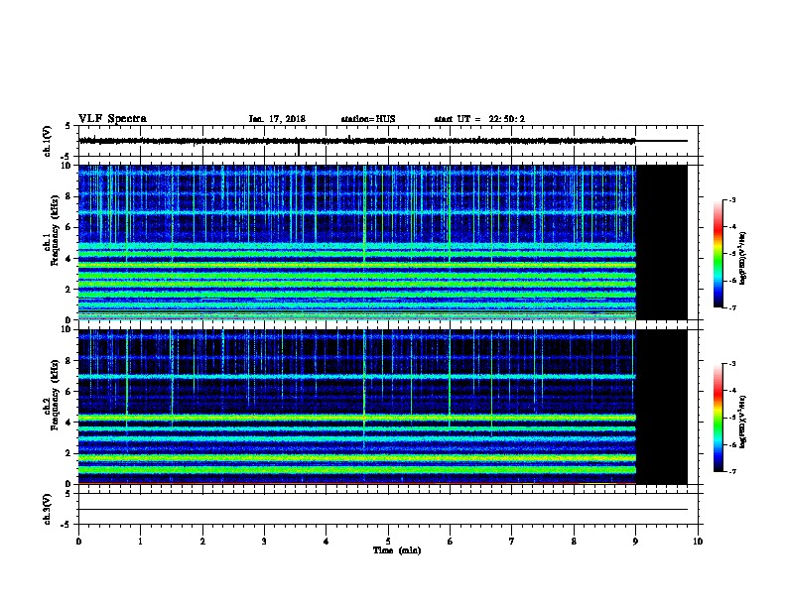Click the time axis tick label "2"
Image resolution: width=786 pixels, height=607 pixels.
(x=202, y=542)
